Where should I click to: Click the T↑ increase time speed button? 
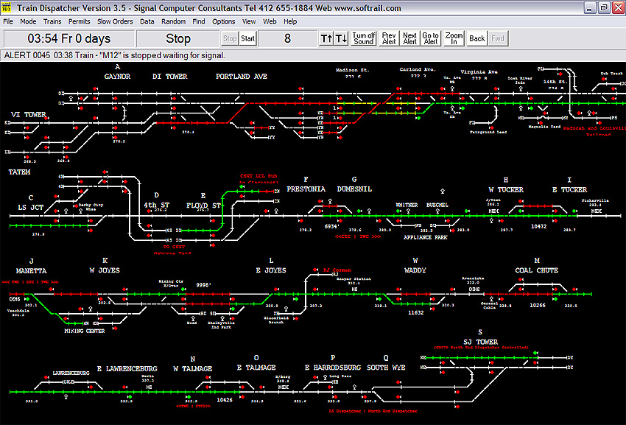coord(327,38)
